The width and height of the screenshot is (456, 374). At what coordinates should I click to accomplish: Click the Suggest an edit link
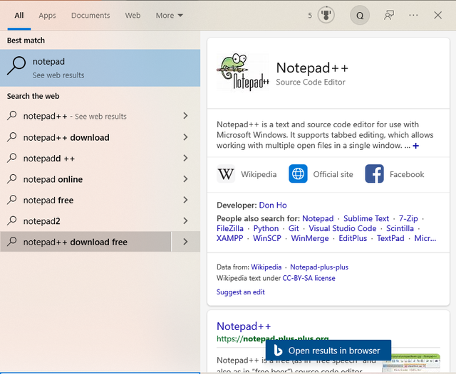241,292
